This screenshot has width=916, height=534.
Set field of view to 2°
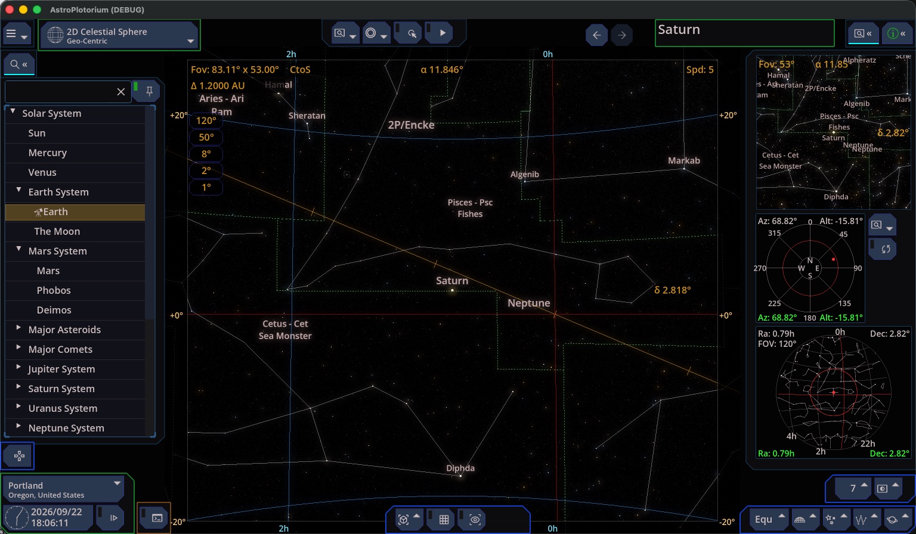(206, 170)
